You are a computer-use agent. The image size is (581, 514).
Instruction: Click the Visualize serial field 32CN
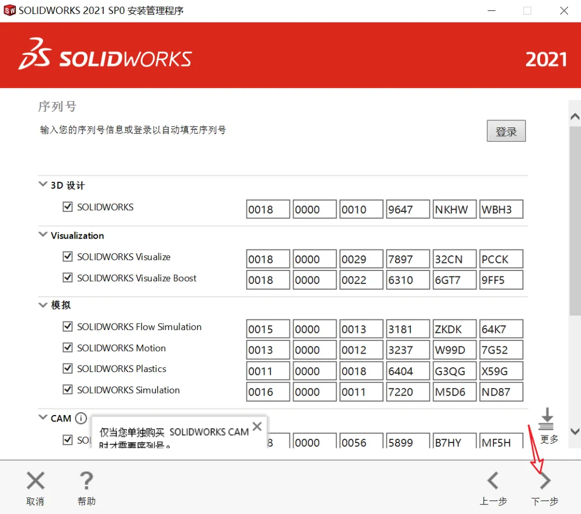tap(455, 259)
